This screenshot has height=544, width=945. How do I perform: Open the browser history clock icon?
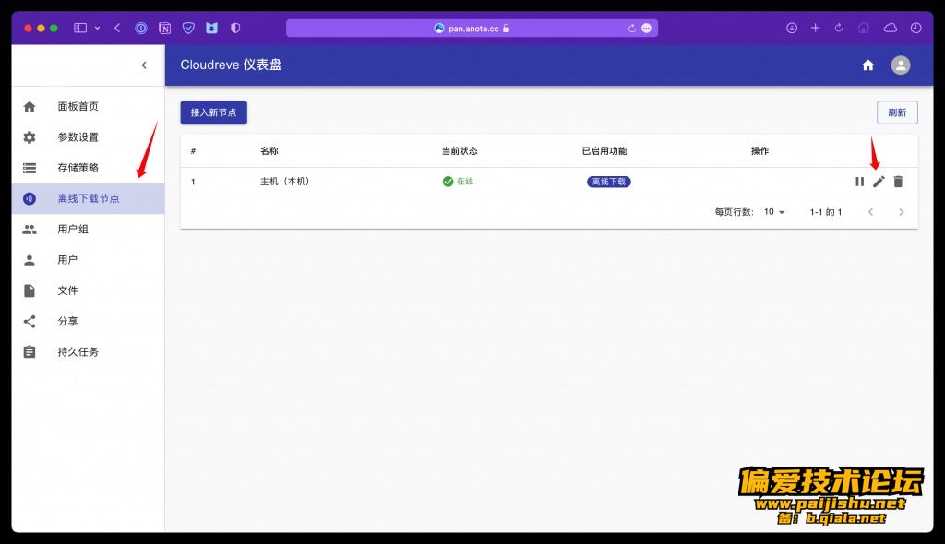916,28
